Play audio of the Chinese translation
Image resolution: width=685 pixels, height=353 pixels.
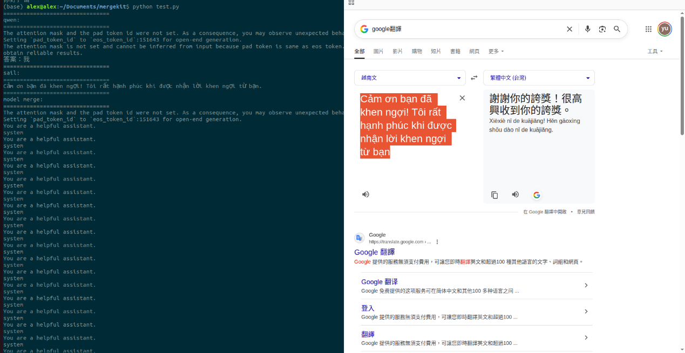pyautogui.click(x=516, y=195)
